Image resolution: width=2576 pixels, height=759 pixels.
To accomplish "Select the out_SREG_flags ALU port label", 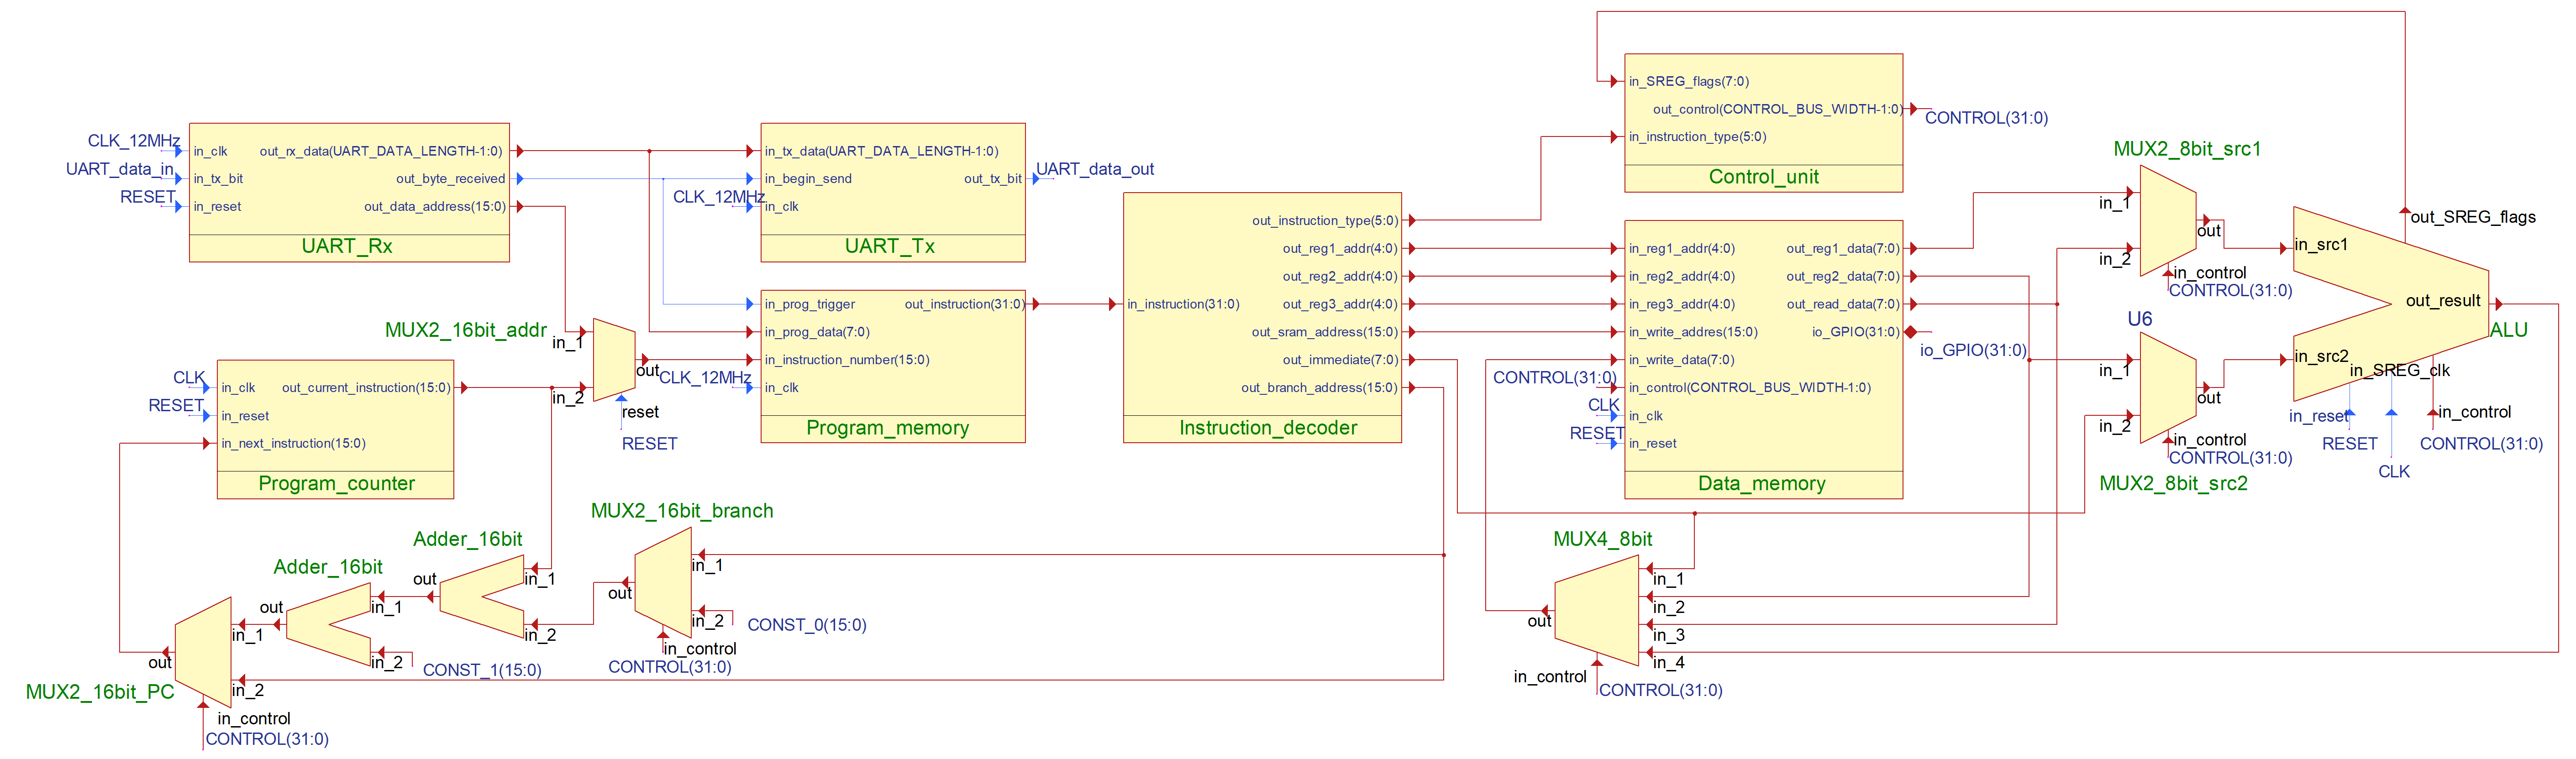I will (x=2473, y=217).
